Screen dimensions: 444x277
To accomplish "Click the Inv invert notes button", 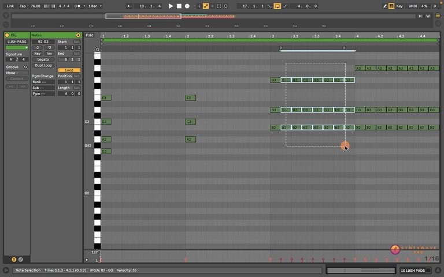I will tap(49, 54).
